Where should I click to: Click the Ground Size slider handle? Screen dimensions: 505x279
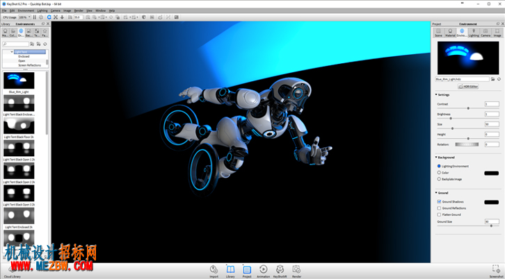[x=491, y=226]
